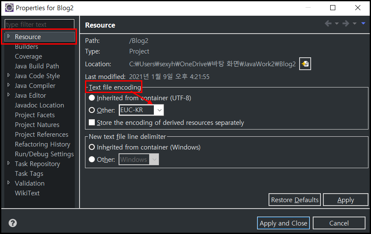The width and height of the screenshot is (371, 234).
Task: Select Java Compiler in tree
Action: coord(35,85)
